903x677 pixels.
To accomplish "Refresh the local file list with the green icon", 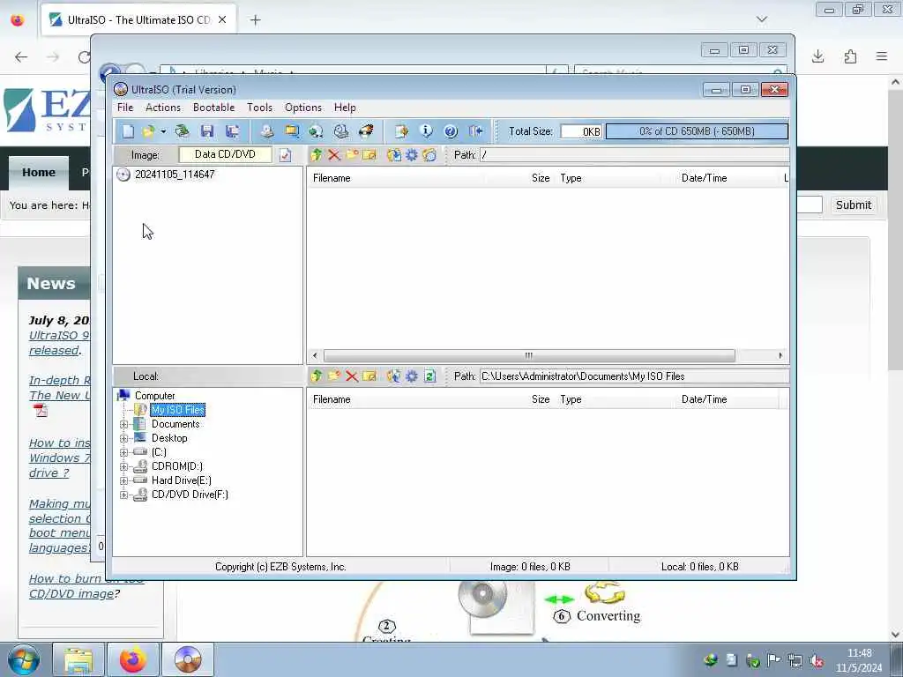I will point(429,376).
